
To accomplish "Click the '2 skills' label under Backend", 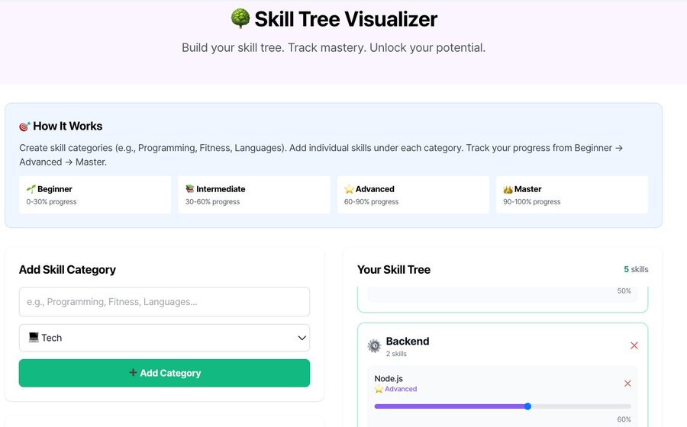I will [396, 354].
